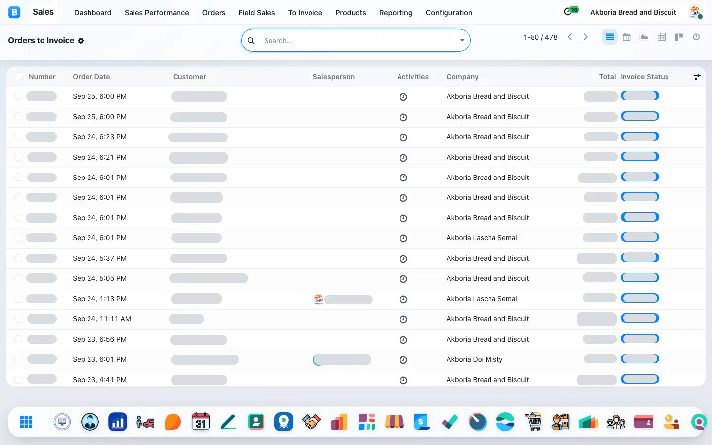Switch to the kanban view
712x445 pixels.
point(679,37)
